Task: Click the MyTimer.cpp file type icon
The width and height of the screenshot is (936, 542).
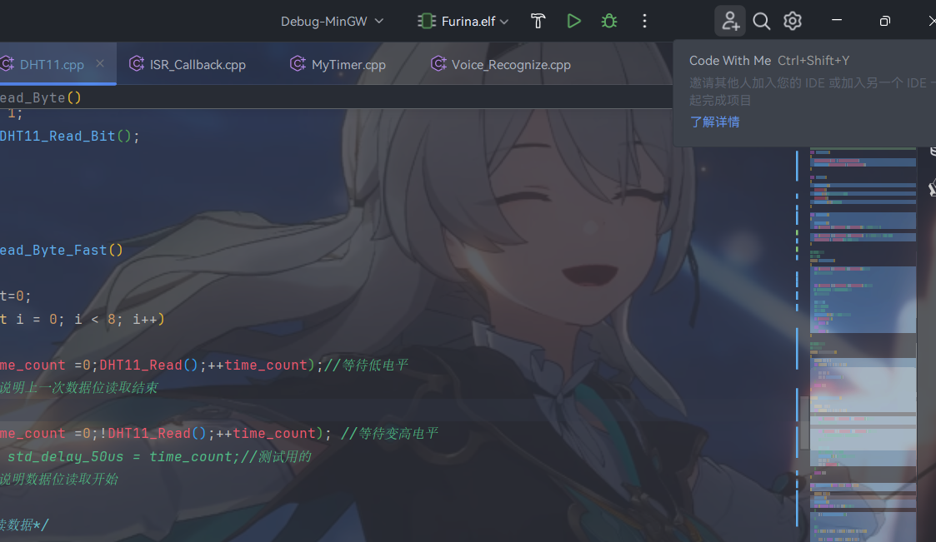Action: (x=298, y=63)
